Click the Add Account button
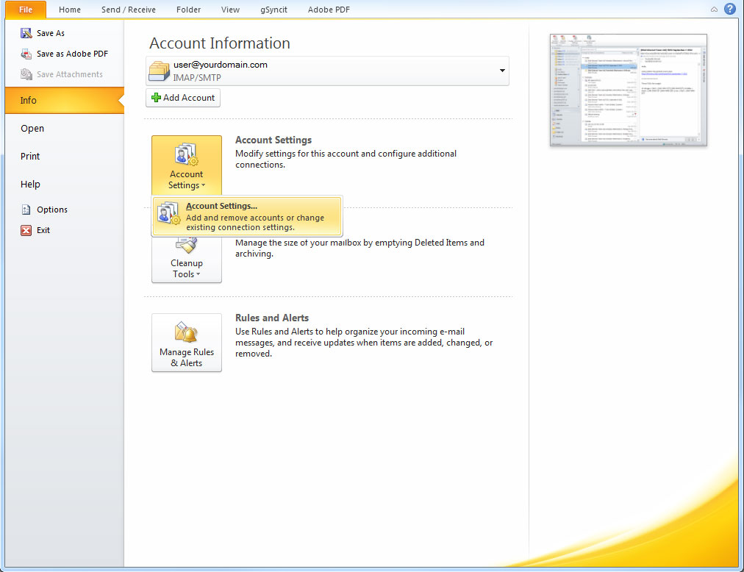This screenshot has width=744, height=572. (182, 98)
